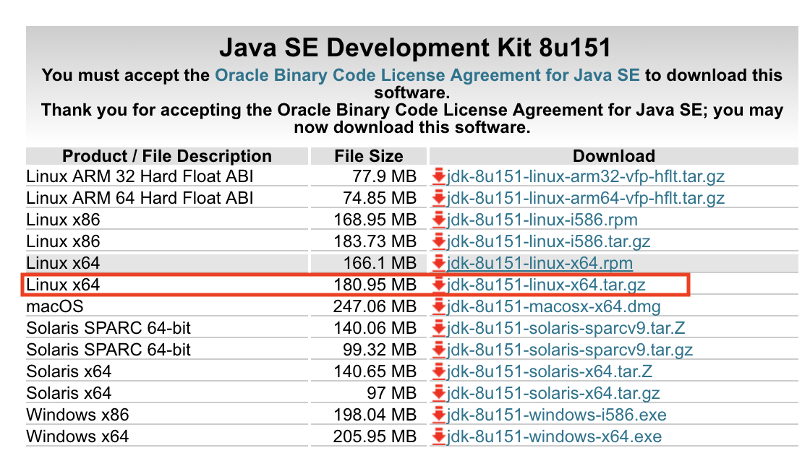Image resolution: width=810 pixels, height=461 pixels.
Task: Click download arrow icon beside jdk-8u151-linux-x64.tar.gz
Action: (438, 285)
